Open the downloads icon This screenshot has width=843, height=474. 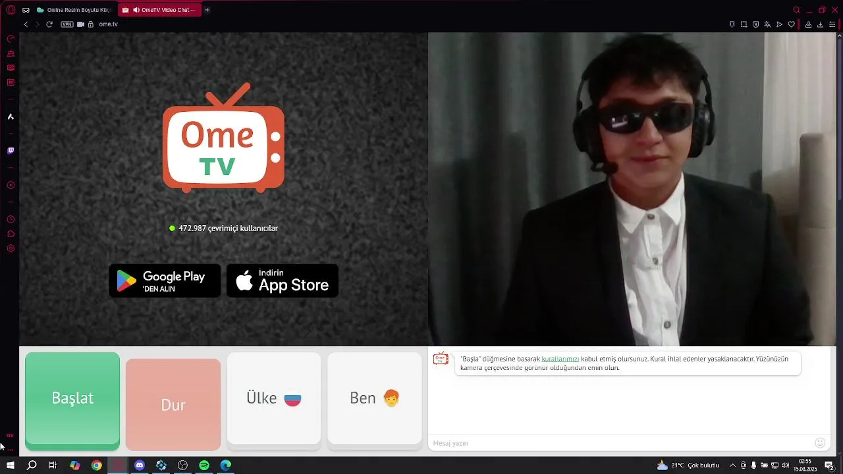(820, 24)
